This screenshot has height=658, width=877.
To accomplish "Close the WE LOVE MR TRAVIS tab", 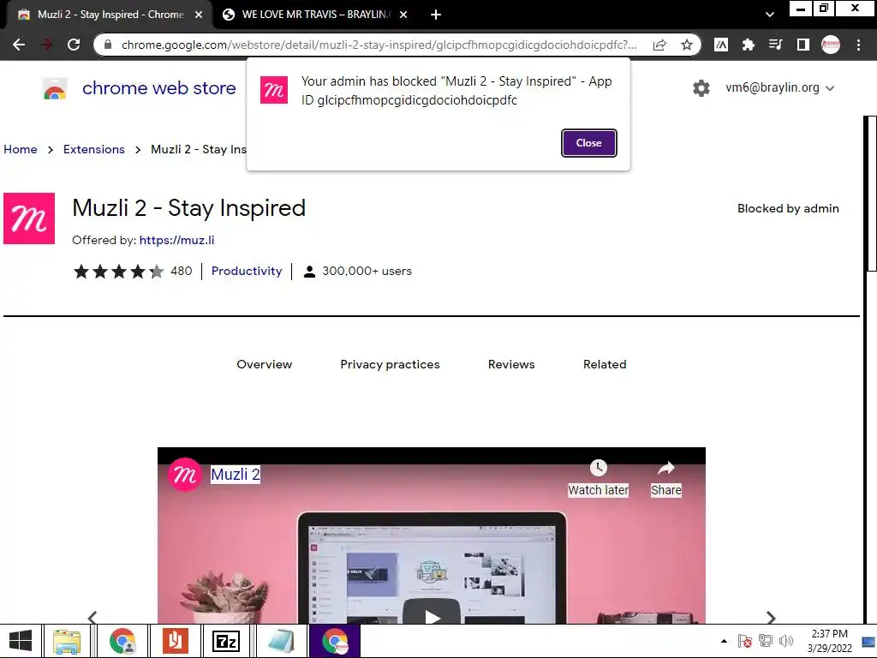I will [x=403, y=15].
